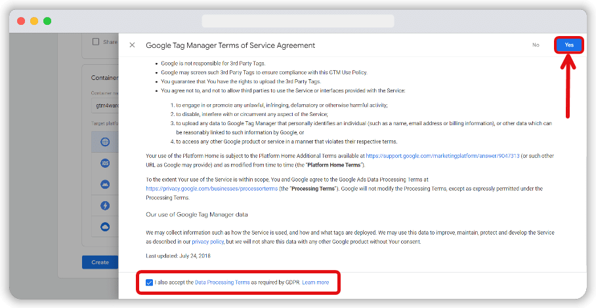The height and width of the screenshot is (308, 596).
Task: Click the yellow macOS minimize window button
Action: (34, 21)
